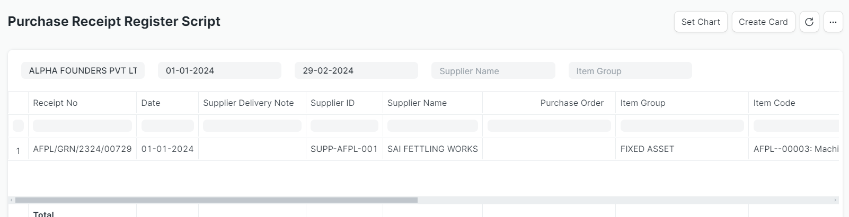Click the Item Group column filter box
Screen dimensions: 849x217
pyautogui.click(x=682, y=126)
